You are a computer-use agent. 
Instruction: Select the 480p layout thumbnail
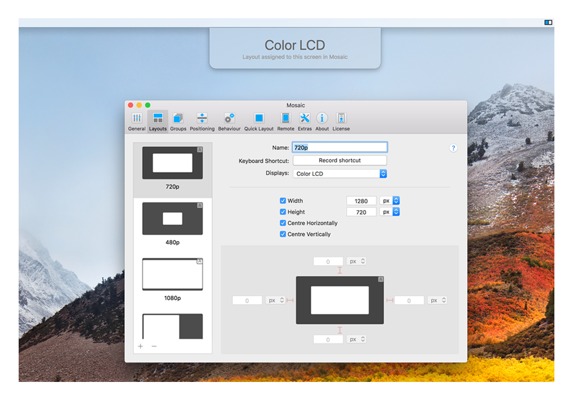click(x=173, y=219)
